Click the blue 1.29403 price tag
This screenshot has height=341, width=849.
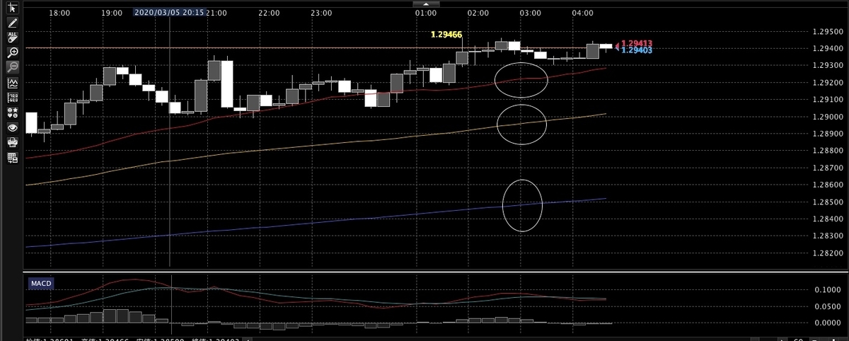coord(636,50)
